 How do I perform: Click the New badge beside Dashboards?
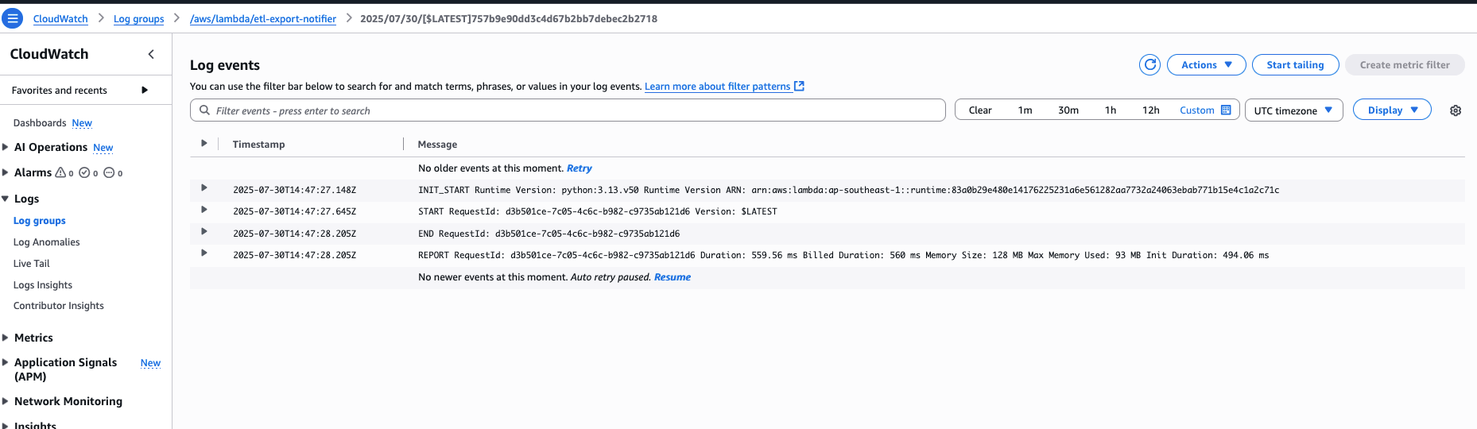(x=82, y=123)
